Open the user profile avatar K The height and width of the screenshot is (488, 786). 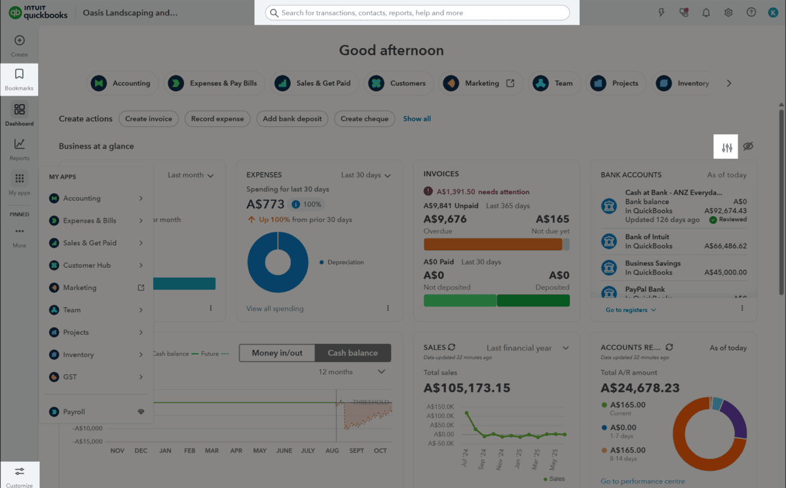pyautogui.click(x=774, y=12)
